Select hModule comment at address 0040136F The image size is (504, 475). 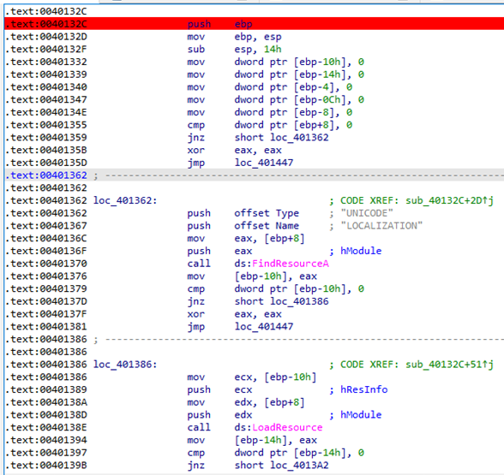(x=361, y=251)
